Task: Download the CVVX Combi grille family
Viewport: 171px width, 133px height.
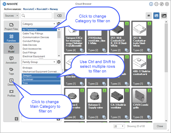Action: pyautogui.click(x=149, y=90)
